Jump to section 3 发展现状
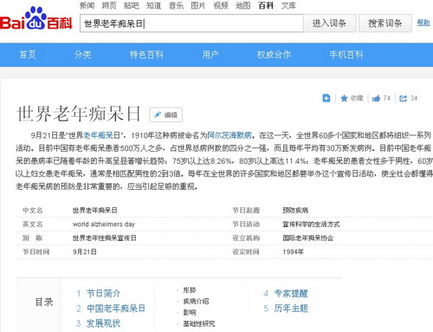The height and width of the screenshot is (332, 433). coord(103,323)
